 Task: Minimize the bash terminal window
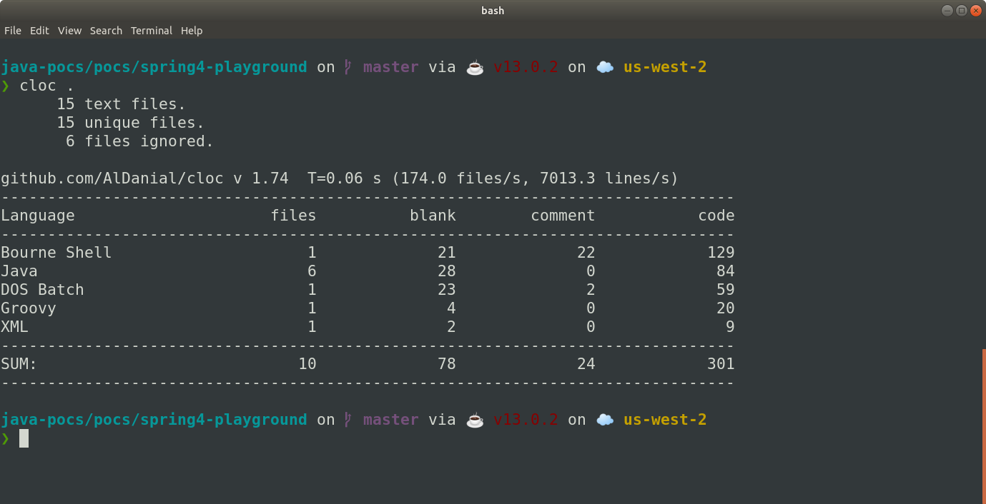click(x=947, y=10)
